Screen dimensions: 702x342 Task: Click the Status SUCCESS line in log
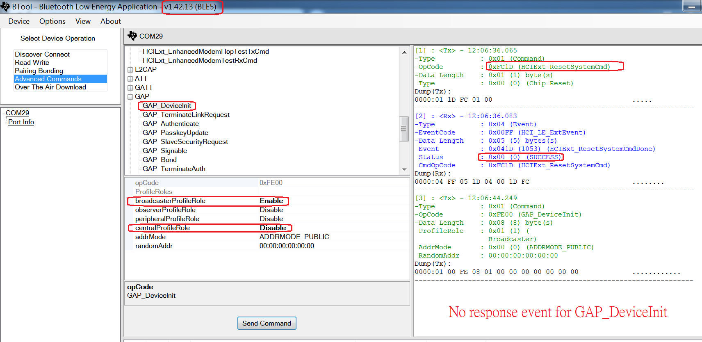tap(490, 157)
